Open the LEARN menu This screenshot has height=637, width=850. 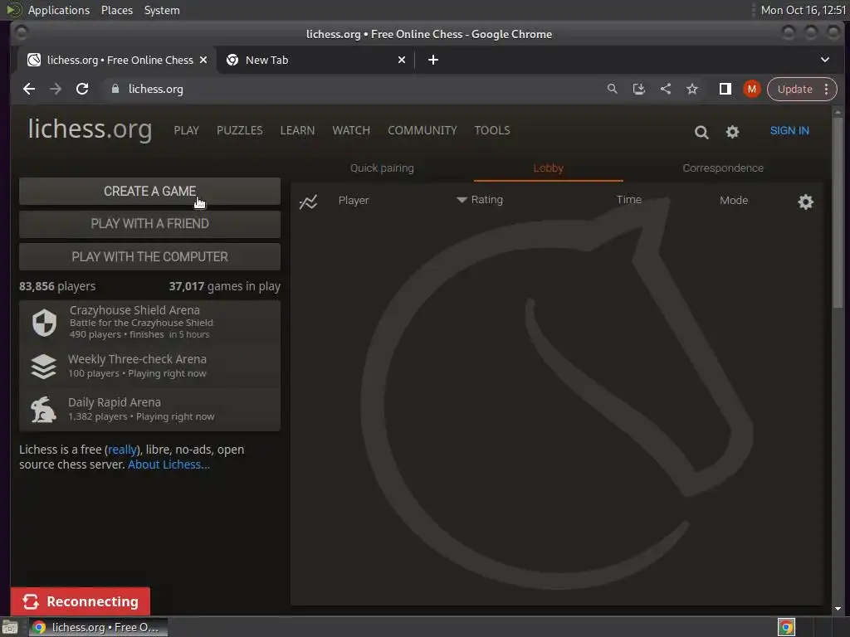[297, 130]
